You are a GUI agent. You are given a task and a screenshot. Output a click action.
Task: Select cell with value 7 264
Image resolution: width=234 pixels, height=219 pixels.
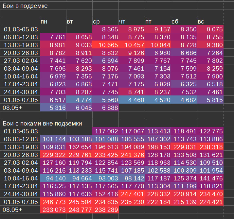(210, 53)
